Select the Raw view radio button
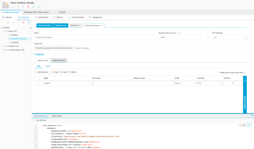Image resolution: width=254 pixels, height=149 pixels. pyautogui.click(x=41, y=120)
